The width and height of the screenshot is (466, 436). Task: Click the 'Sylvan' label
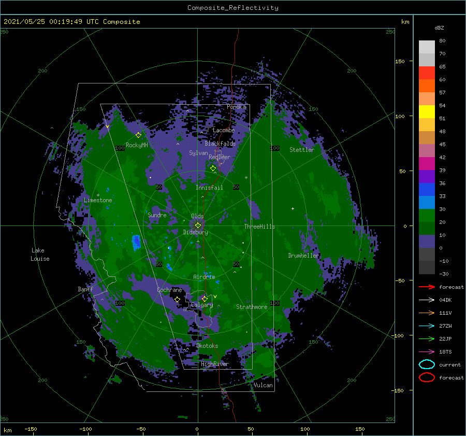pos(198,153)
